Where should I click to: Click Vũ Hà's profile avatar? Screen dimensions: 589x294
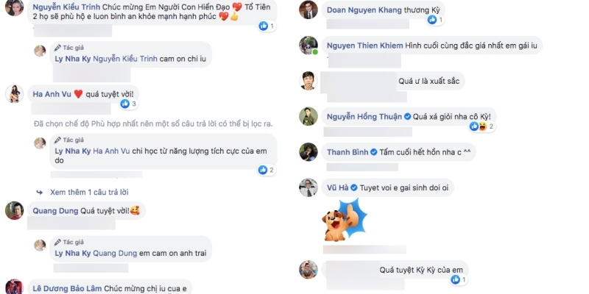(308, 187)
